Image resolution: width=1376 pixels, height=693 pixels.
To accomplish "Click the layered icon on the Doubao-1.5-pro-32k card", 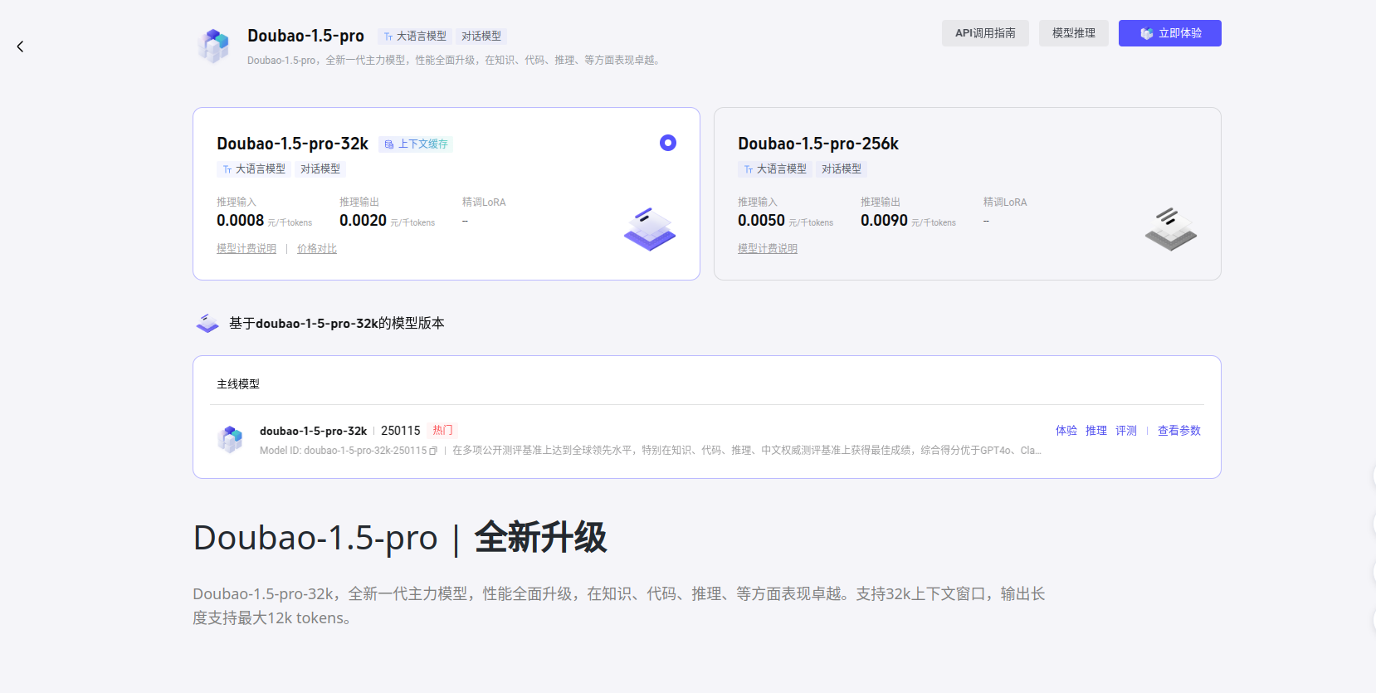I will [650, 229].
